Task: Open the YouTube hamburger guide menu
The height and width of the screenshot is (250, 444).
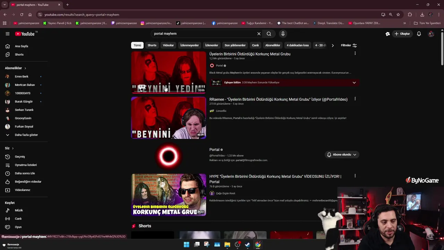Action: tap(7, 34)
